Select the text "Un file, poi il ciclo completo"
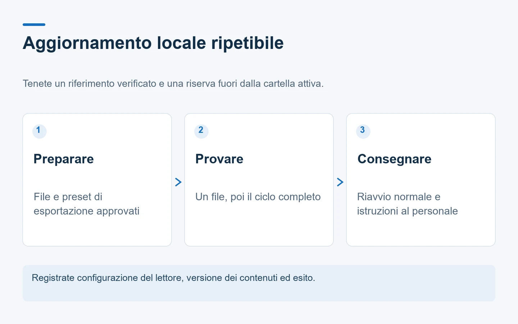This screenshot has height=324, width=518. click(258, 197)
